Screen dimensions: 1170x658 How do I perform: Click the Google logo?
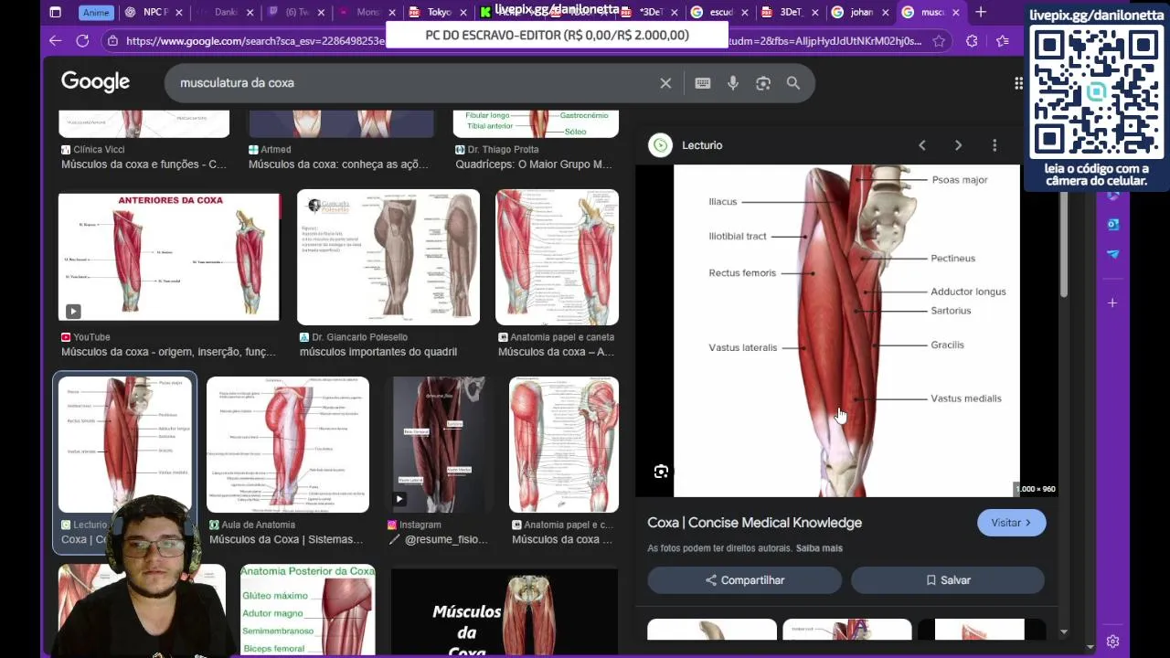[x=95, y=82]
